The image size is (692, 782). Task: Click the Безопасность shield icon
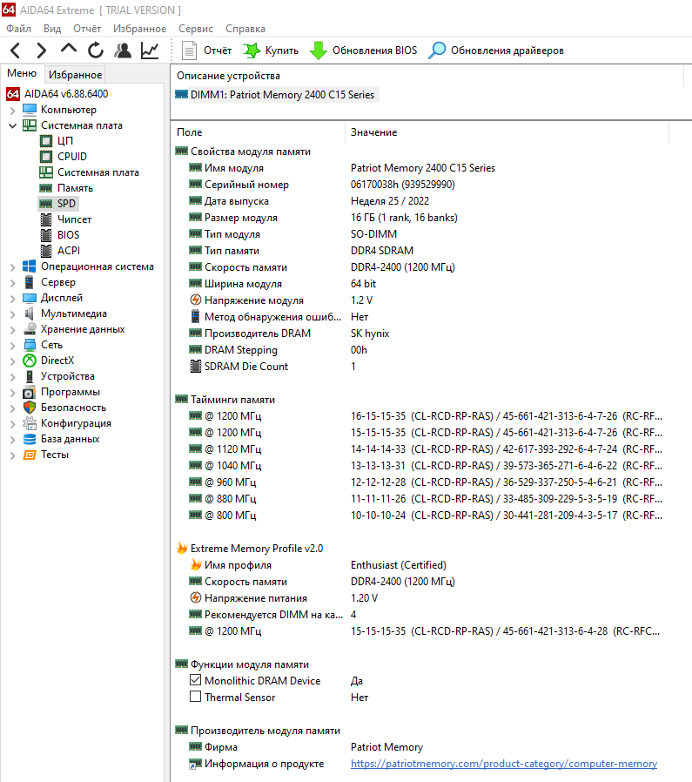[x=30, y=408]
